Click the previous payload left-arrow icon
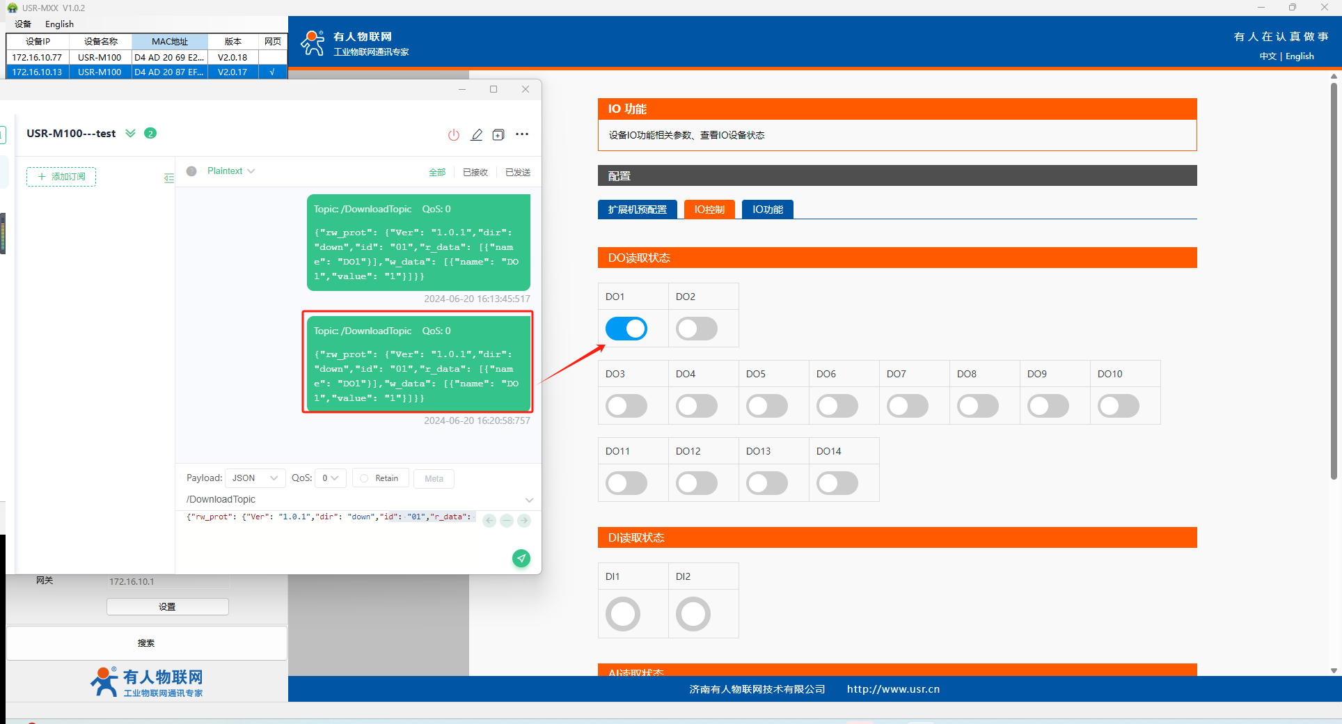 (x=489, y=521)
